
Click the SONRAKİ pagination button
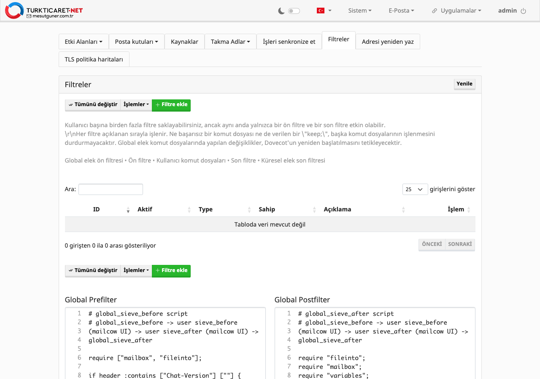click(x=460, y=244)
